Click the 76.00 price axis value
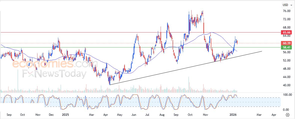This screenshot has width=295, height=119. (286, 11)
